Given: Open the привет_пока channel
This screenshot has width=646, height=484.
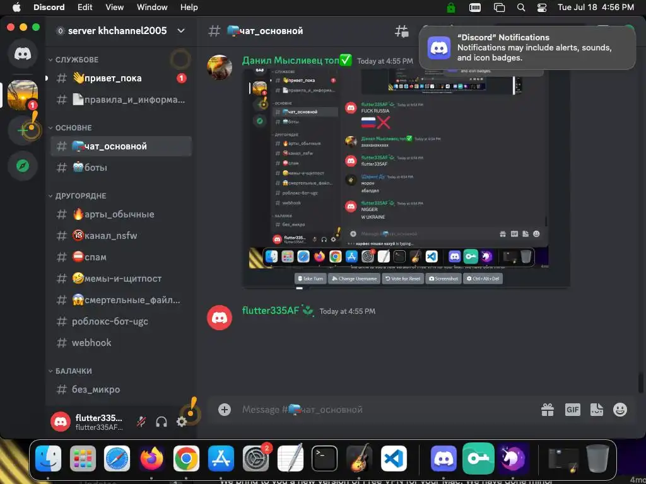Looking at the screenshot, I should 121,78.
